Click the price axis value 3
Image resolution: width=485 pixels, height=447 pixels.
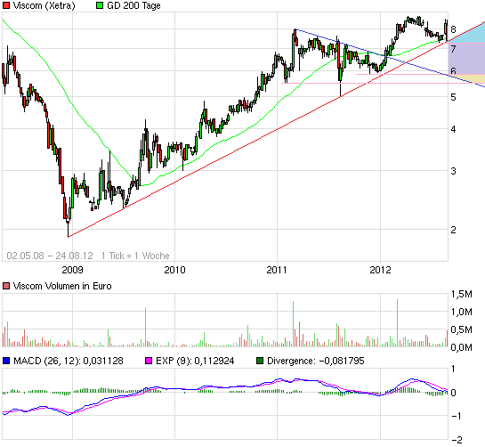(x=453, y=171)
